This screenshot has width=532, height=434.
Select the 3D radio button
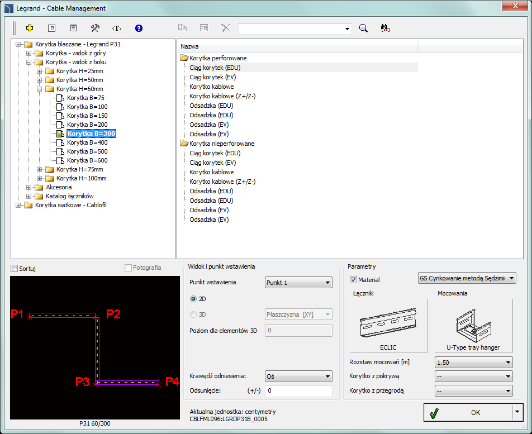(193, 314)
